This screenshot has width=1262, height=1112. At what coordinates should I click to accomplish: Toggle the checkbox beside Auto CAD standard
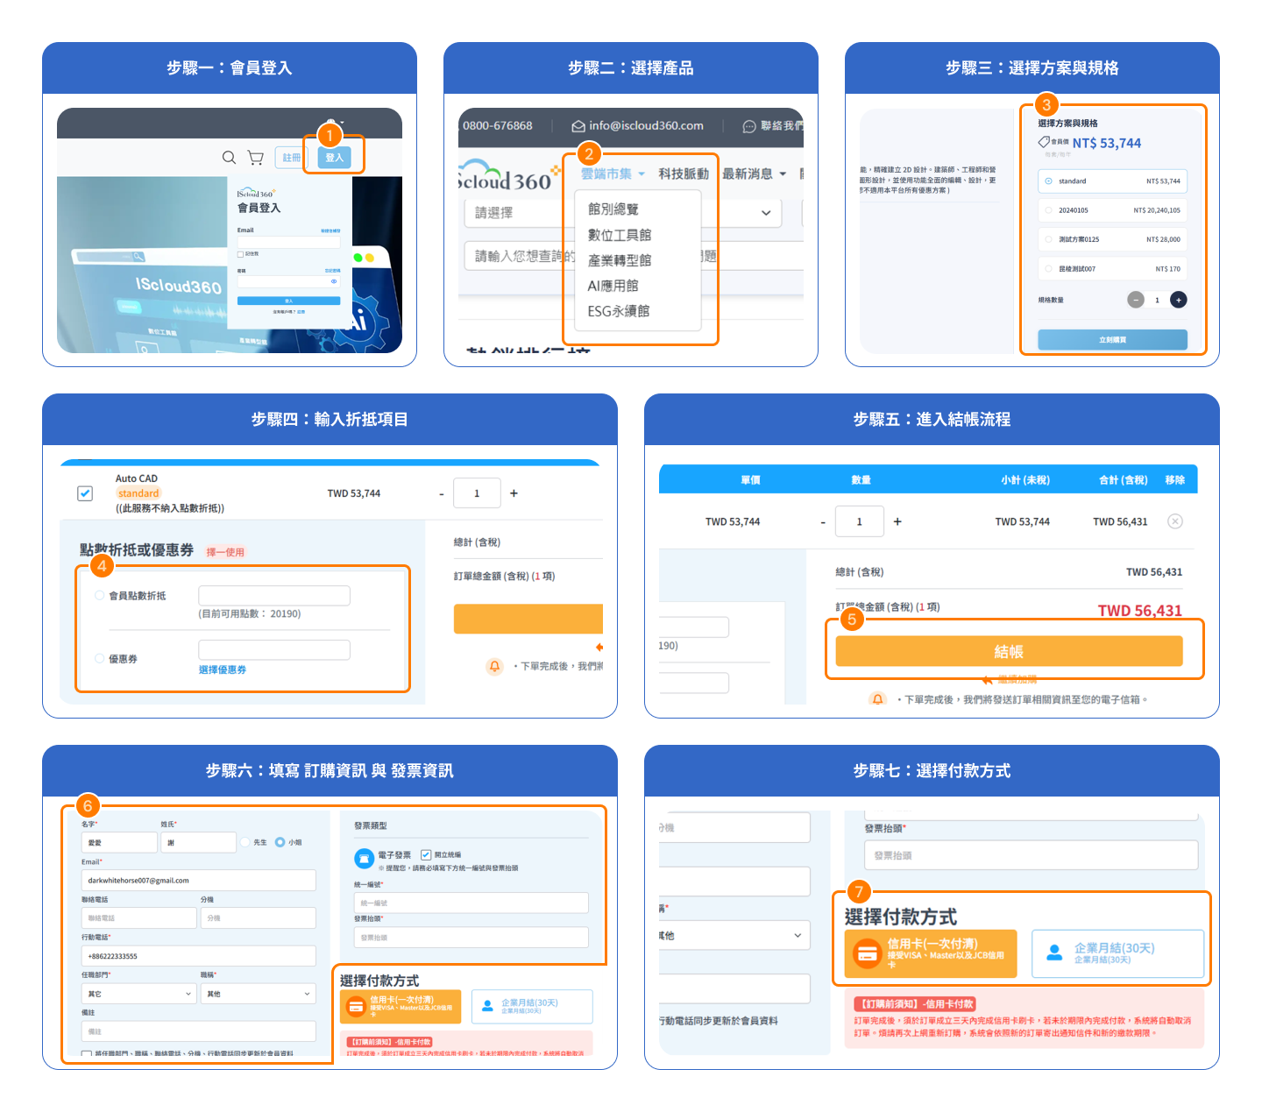85,493
